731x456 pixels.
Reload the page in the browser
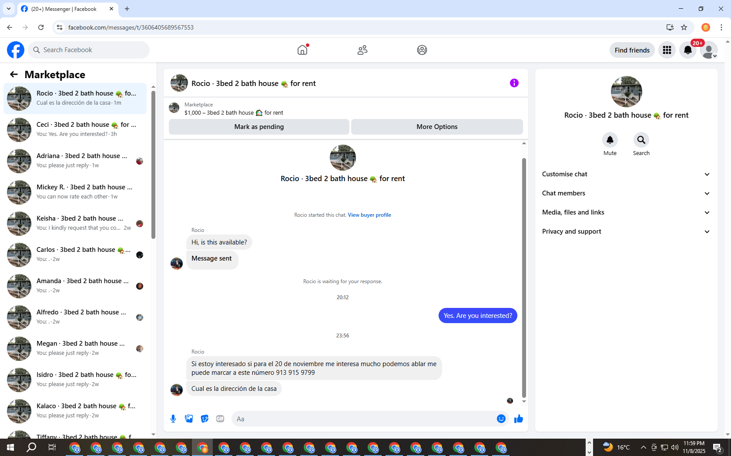(x=41, y=27)
